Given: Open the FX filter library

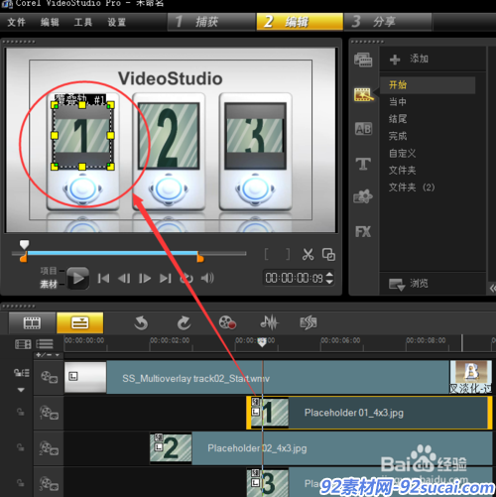Looking at the screenshot, I should tap(363, 231).
